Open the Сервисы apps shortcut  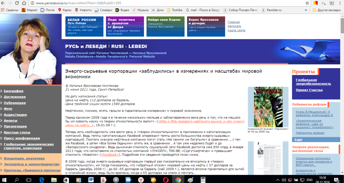click(x=9, y=10)
